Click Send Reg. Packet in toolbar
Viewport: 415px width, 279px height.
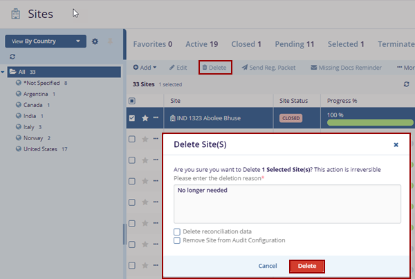270,68
